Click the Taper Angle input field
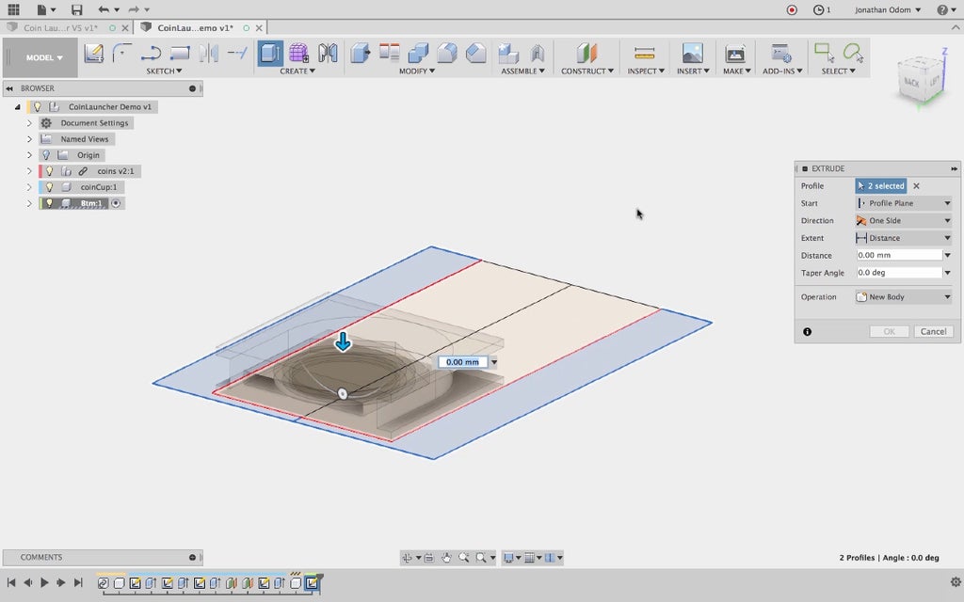The width and height of the screenshot is (964, 602). pyautogui.click(x=899, y=273)
